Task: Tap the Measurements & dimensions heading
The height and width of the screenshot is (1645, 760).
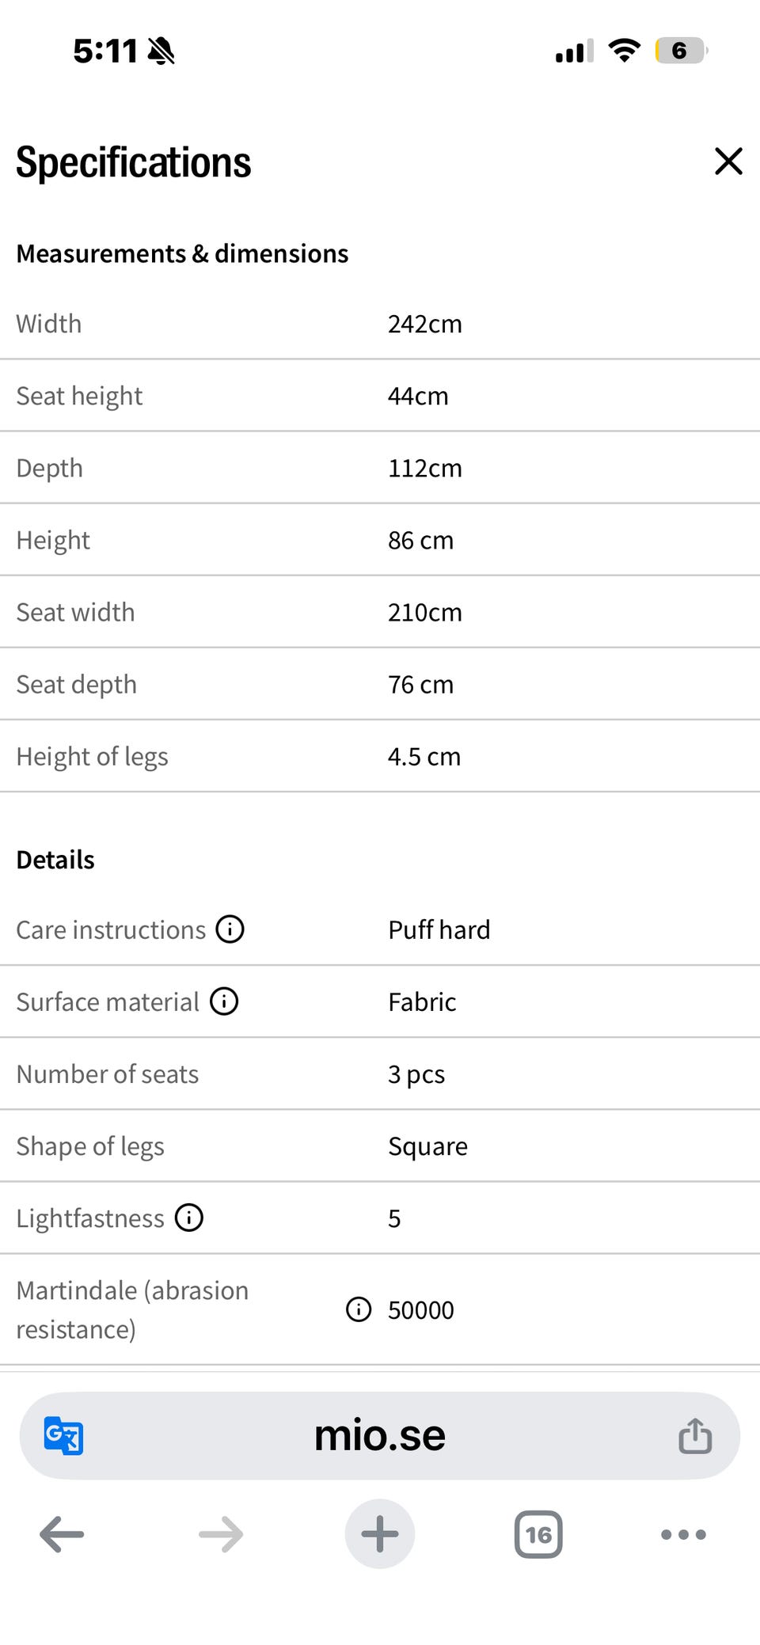Action: (x=182, y=253)
